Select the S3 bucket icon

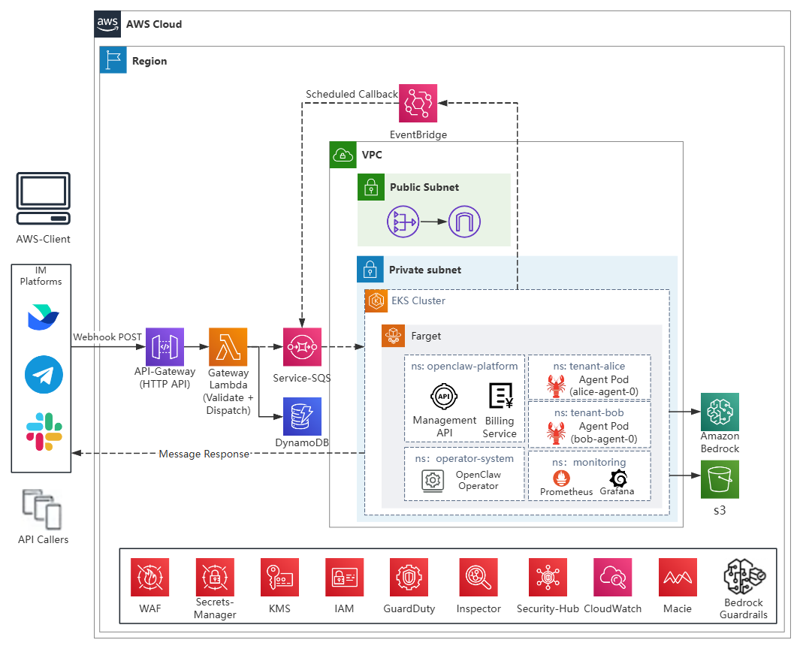[720, 479]
